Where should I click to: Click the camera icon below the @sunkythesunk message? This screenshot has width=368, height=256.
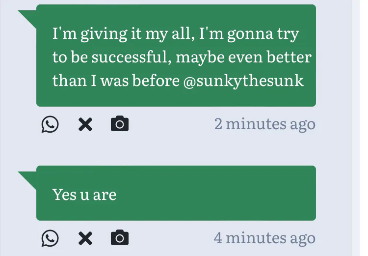coord(120,124)
